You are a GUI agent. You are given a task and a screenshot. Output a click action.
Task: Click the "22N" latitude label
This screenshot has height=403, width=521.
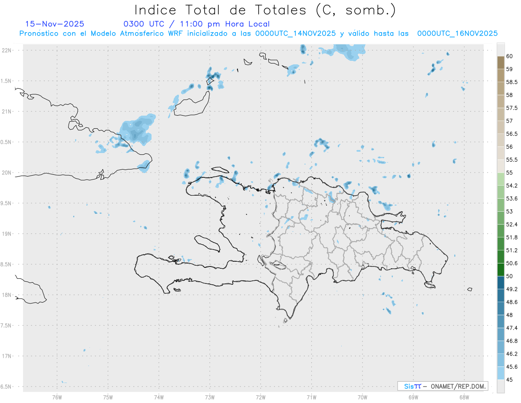[7, 50]
